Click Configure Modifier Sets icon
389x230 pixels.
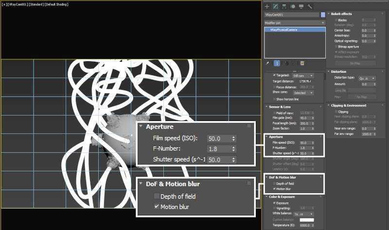coord(302,63)
